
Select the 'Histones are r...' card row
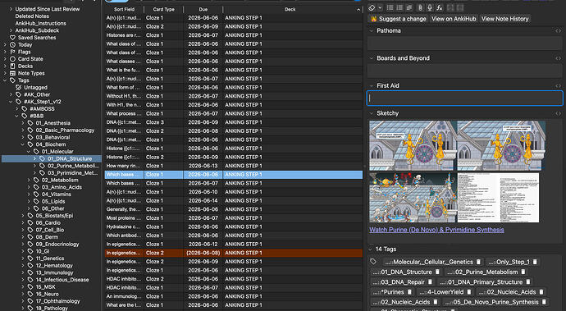click(234, 35)
